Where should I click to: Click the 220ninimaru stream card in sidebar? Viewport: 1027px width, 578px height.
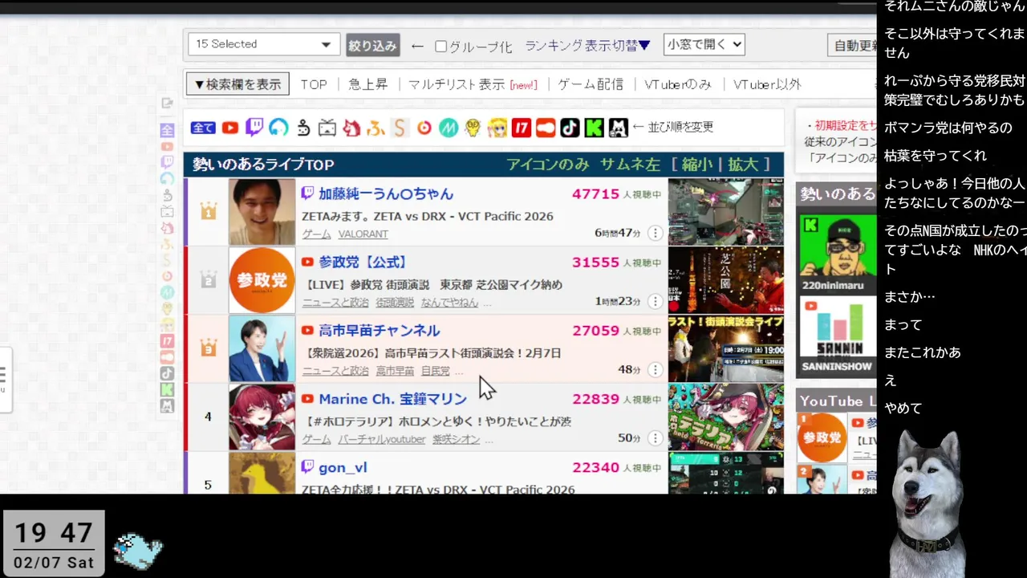click(838, 254)
